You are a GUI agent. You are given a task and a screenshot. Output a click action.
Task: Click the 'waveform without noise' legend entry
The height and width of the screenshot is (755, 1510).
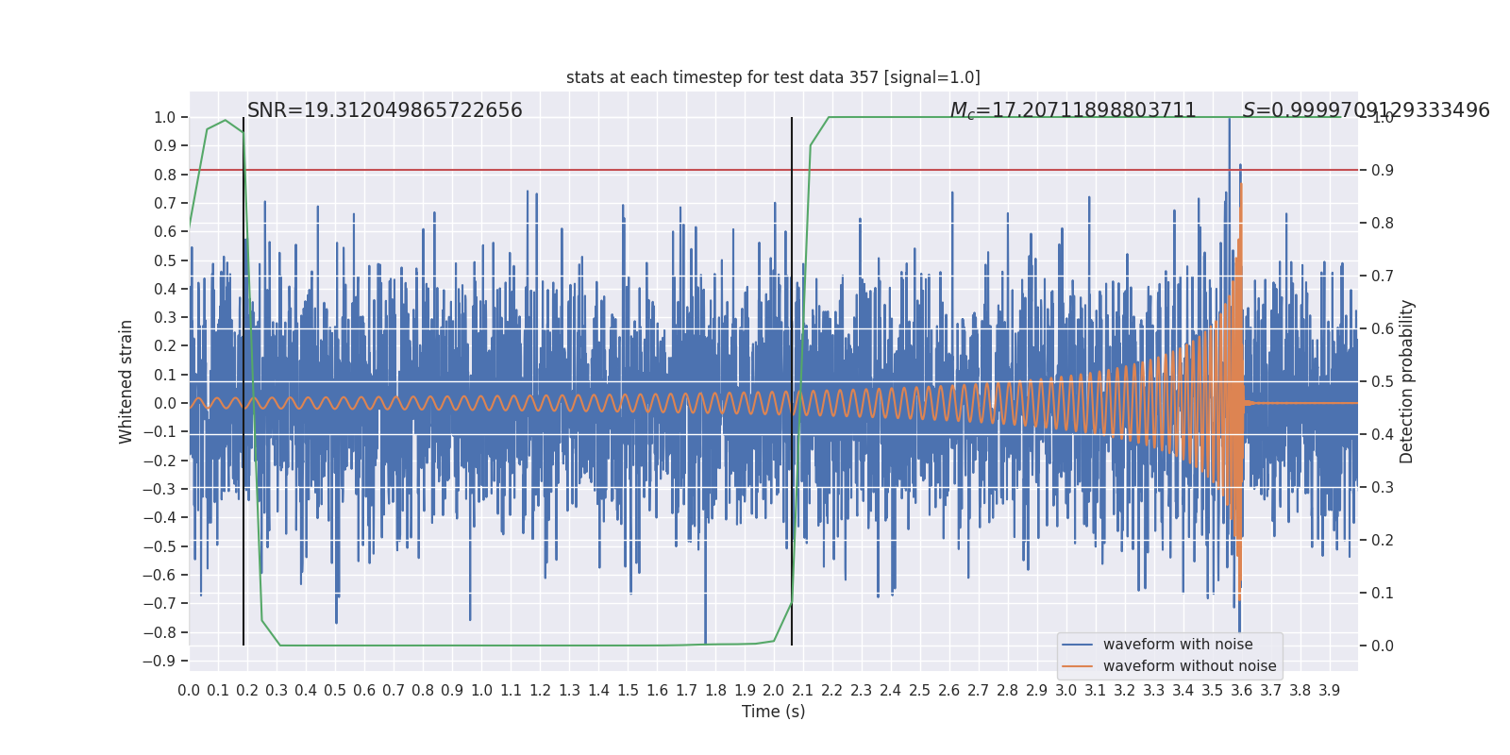(1189, 666)
